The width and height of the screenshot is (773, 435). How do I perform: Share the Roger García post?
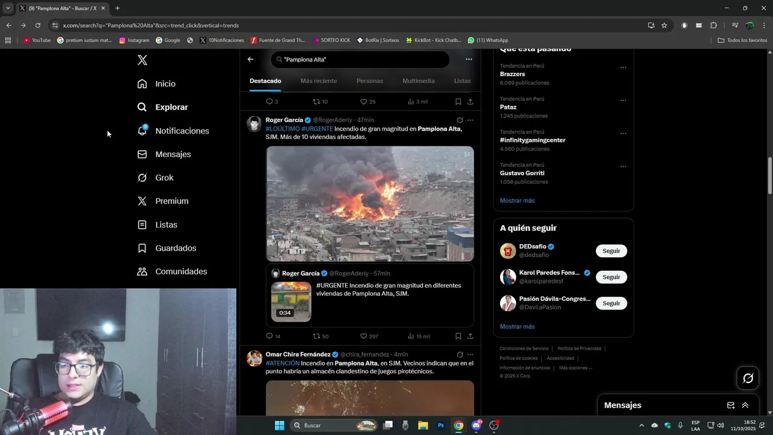(470, 337)
